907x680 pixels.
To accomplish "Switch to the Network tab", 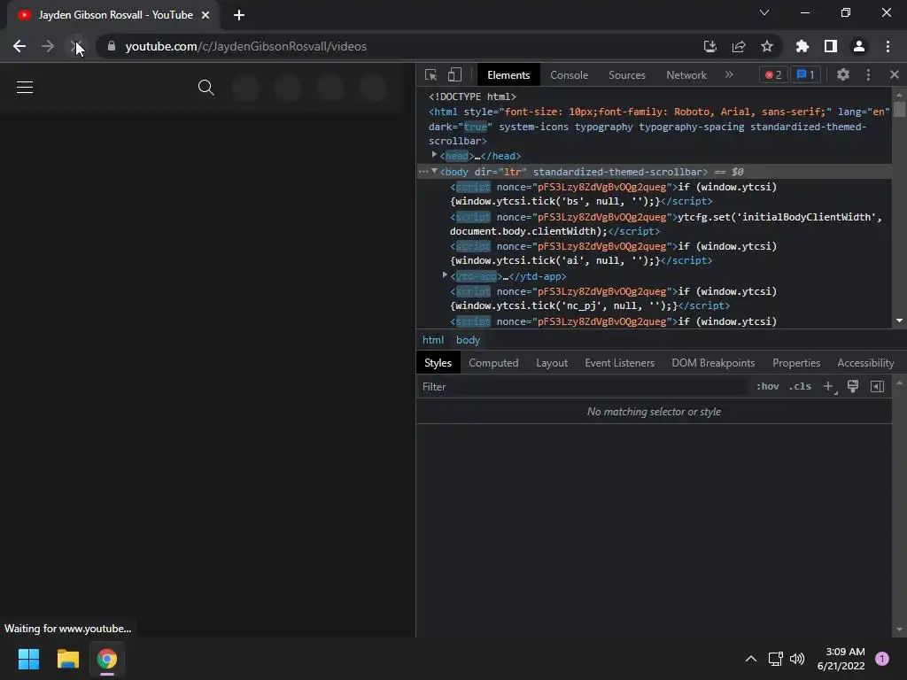I will click(x=686, y=75).
